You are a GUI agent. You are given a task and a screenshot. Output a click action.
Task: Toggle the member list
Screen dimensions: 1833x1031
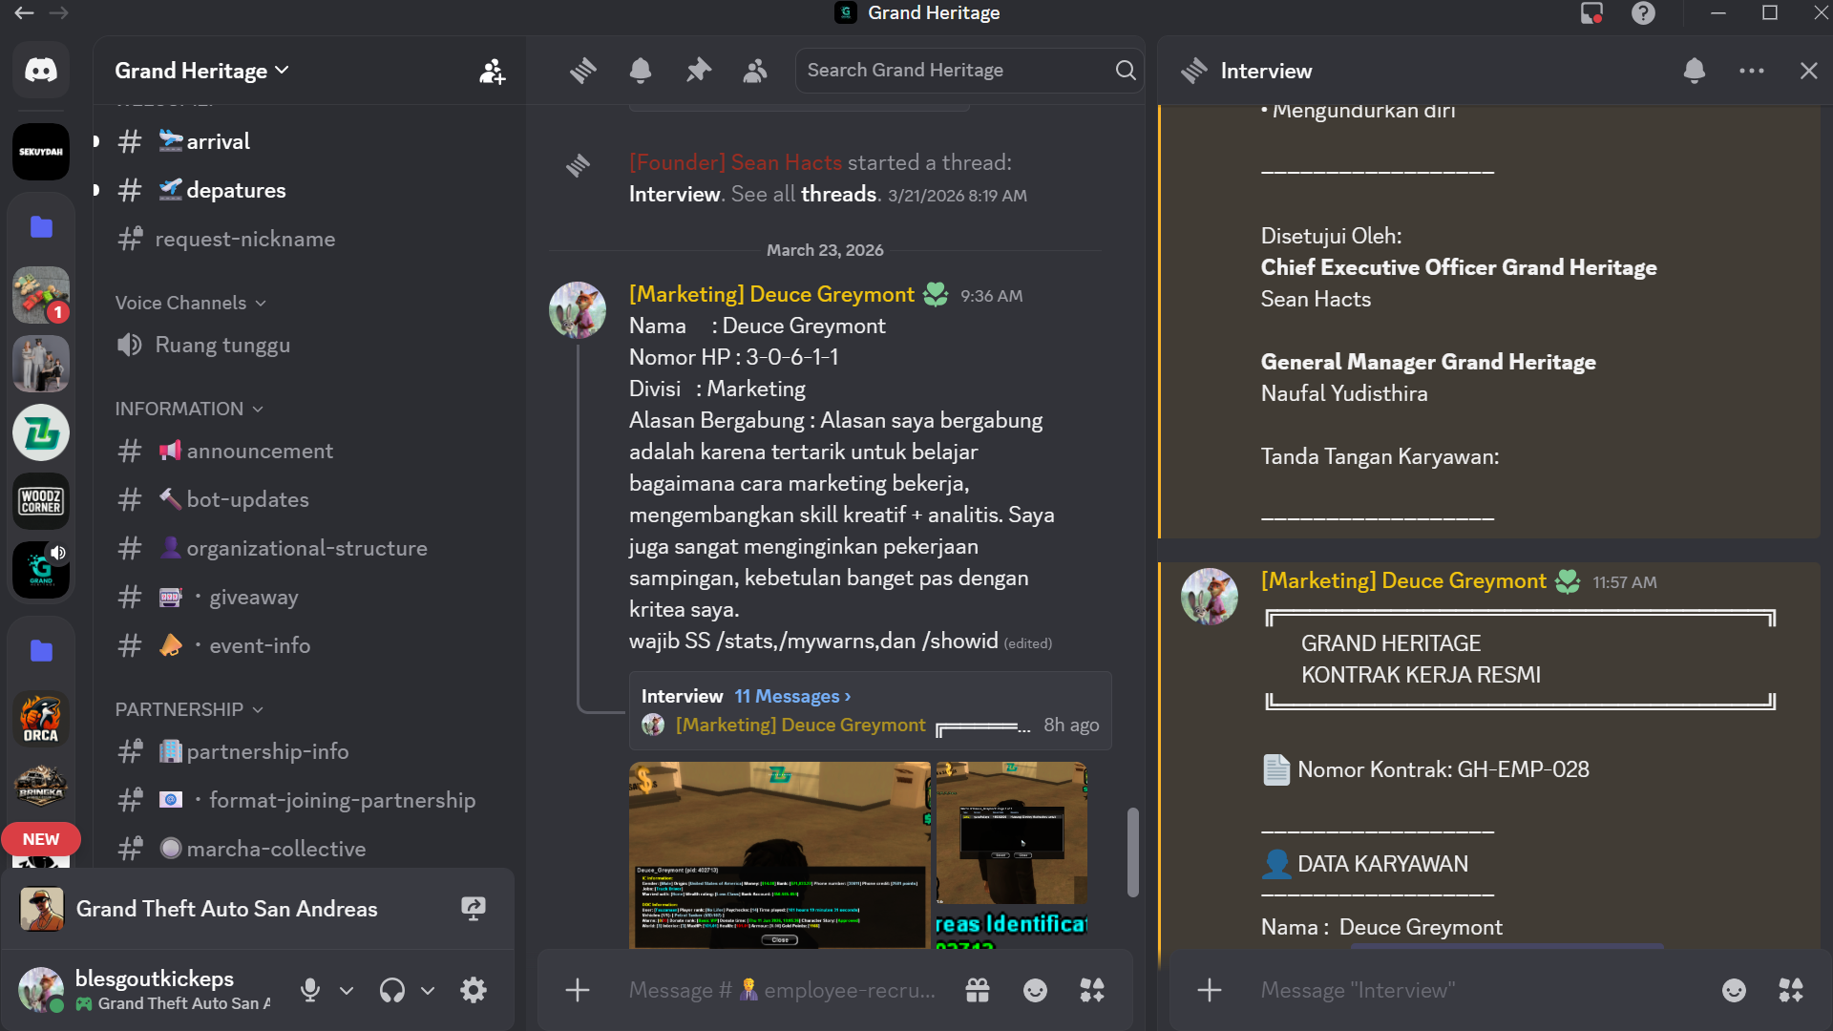pyautogui.click(x=755, y=70)
